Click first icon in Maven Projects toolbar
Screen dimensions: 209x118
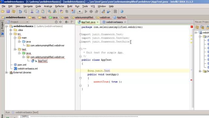197,27
